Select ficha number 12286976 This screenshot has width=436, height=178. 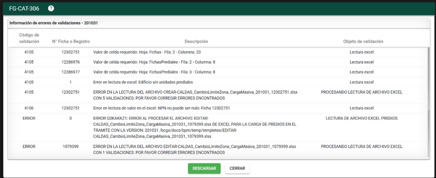71,62
